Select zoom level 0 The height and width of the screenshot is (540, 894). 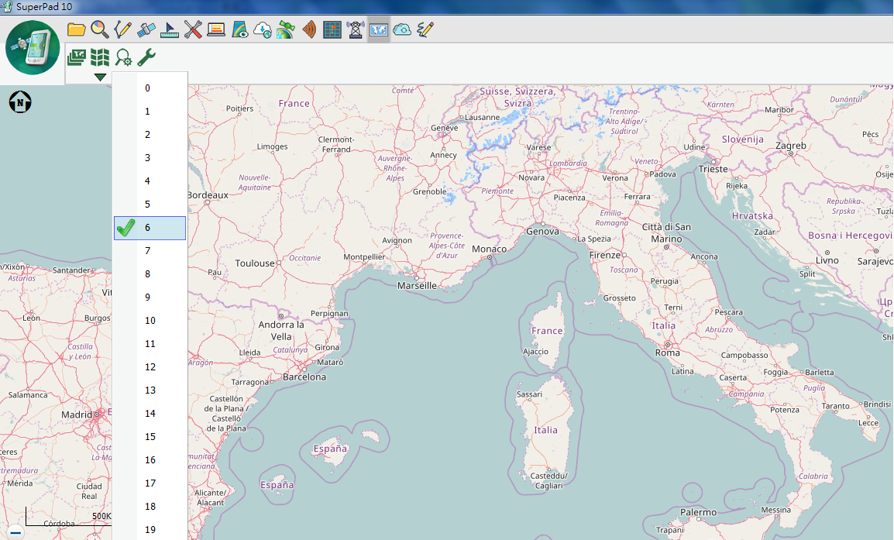point(150,88)
